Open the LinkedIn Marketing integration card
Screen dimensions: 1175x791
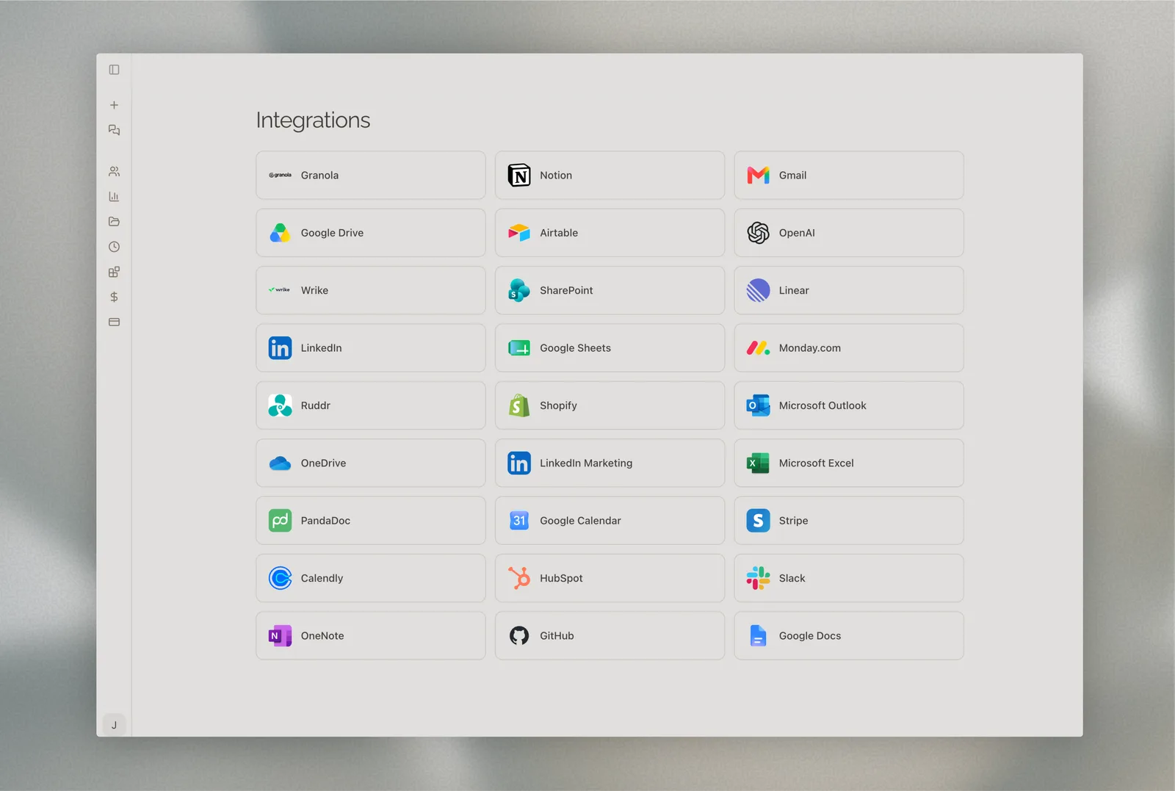[x=610, y=463]
